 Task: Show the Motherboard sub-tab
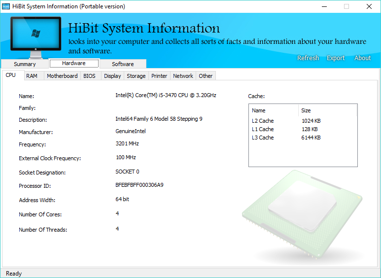coord(62,76)
